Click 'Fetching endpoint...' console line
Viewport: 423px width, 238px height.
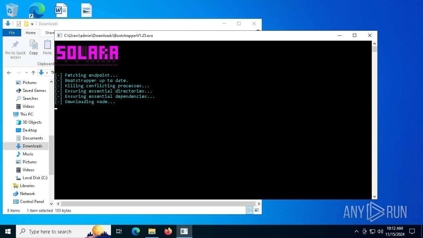pos(86,75)
